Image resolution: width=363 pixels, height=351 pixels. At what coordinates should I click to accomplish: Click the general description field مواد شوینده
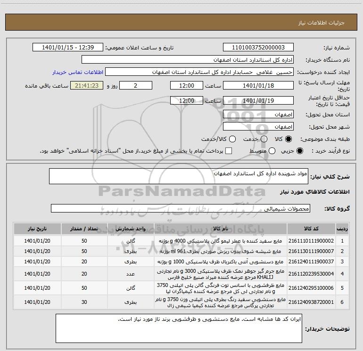(x=179, y=176)
